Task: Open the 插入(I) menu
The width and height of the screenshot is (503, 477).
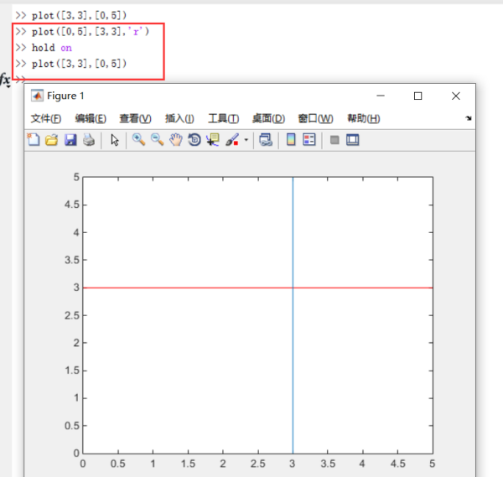Action: [x=179, y=118]
